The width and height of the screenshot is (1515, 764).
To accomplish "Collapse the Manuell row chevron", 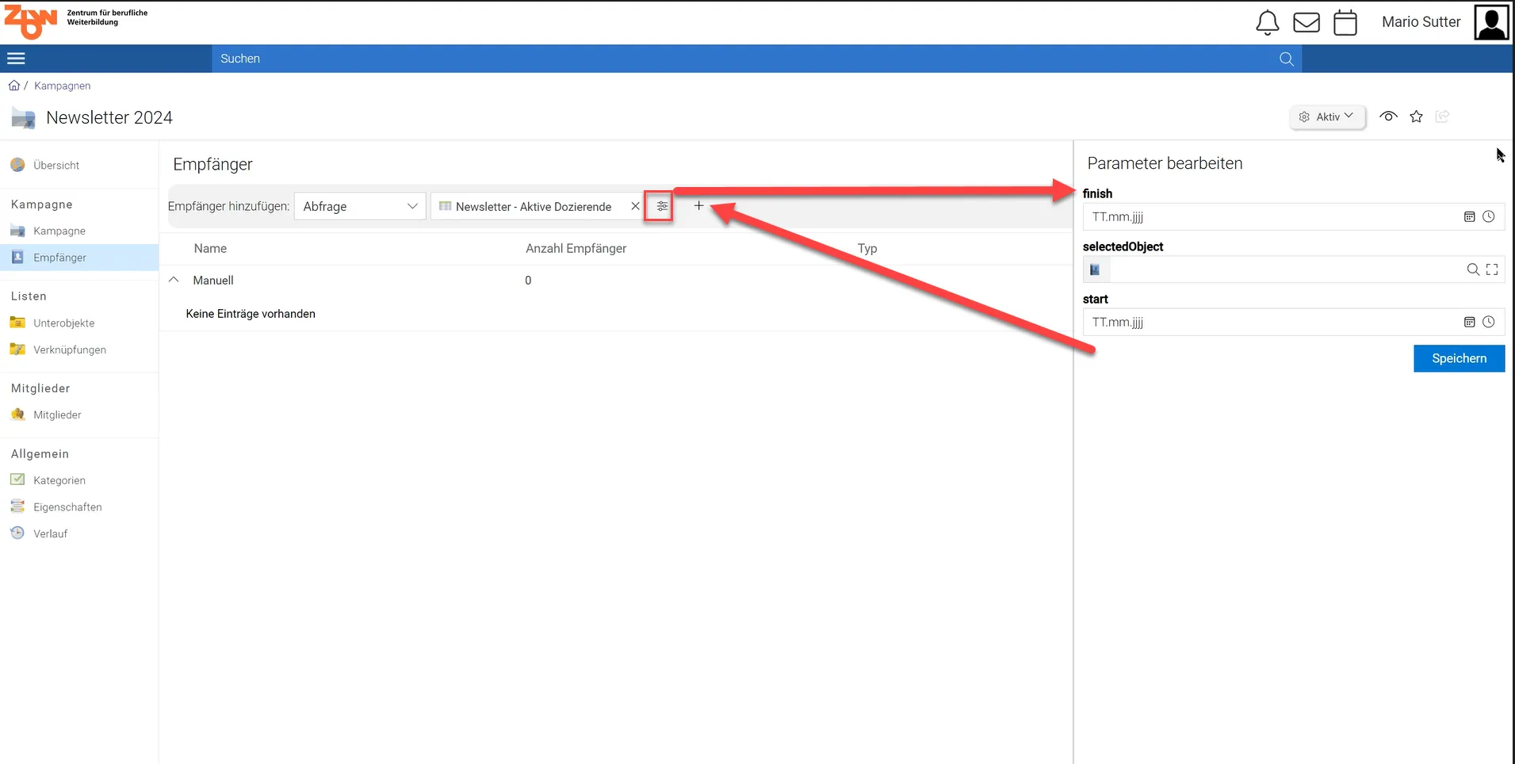I will coord(174,280).
